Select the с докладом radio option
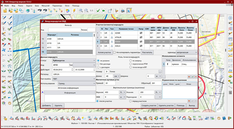The image size is (234, 129). (98, 67)
